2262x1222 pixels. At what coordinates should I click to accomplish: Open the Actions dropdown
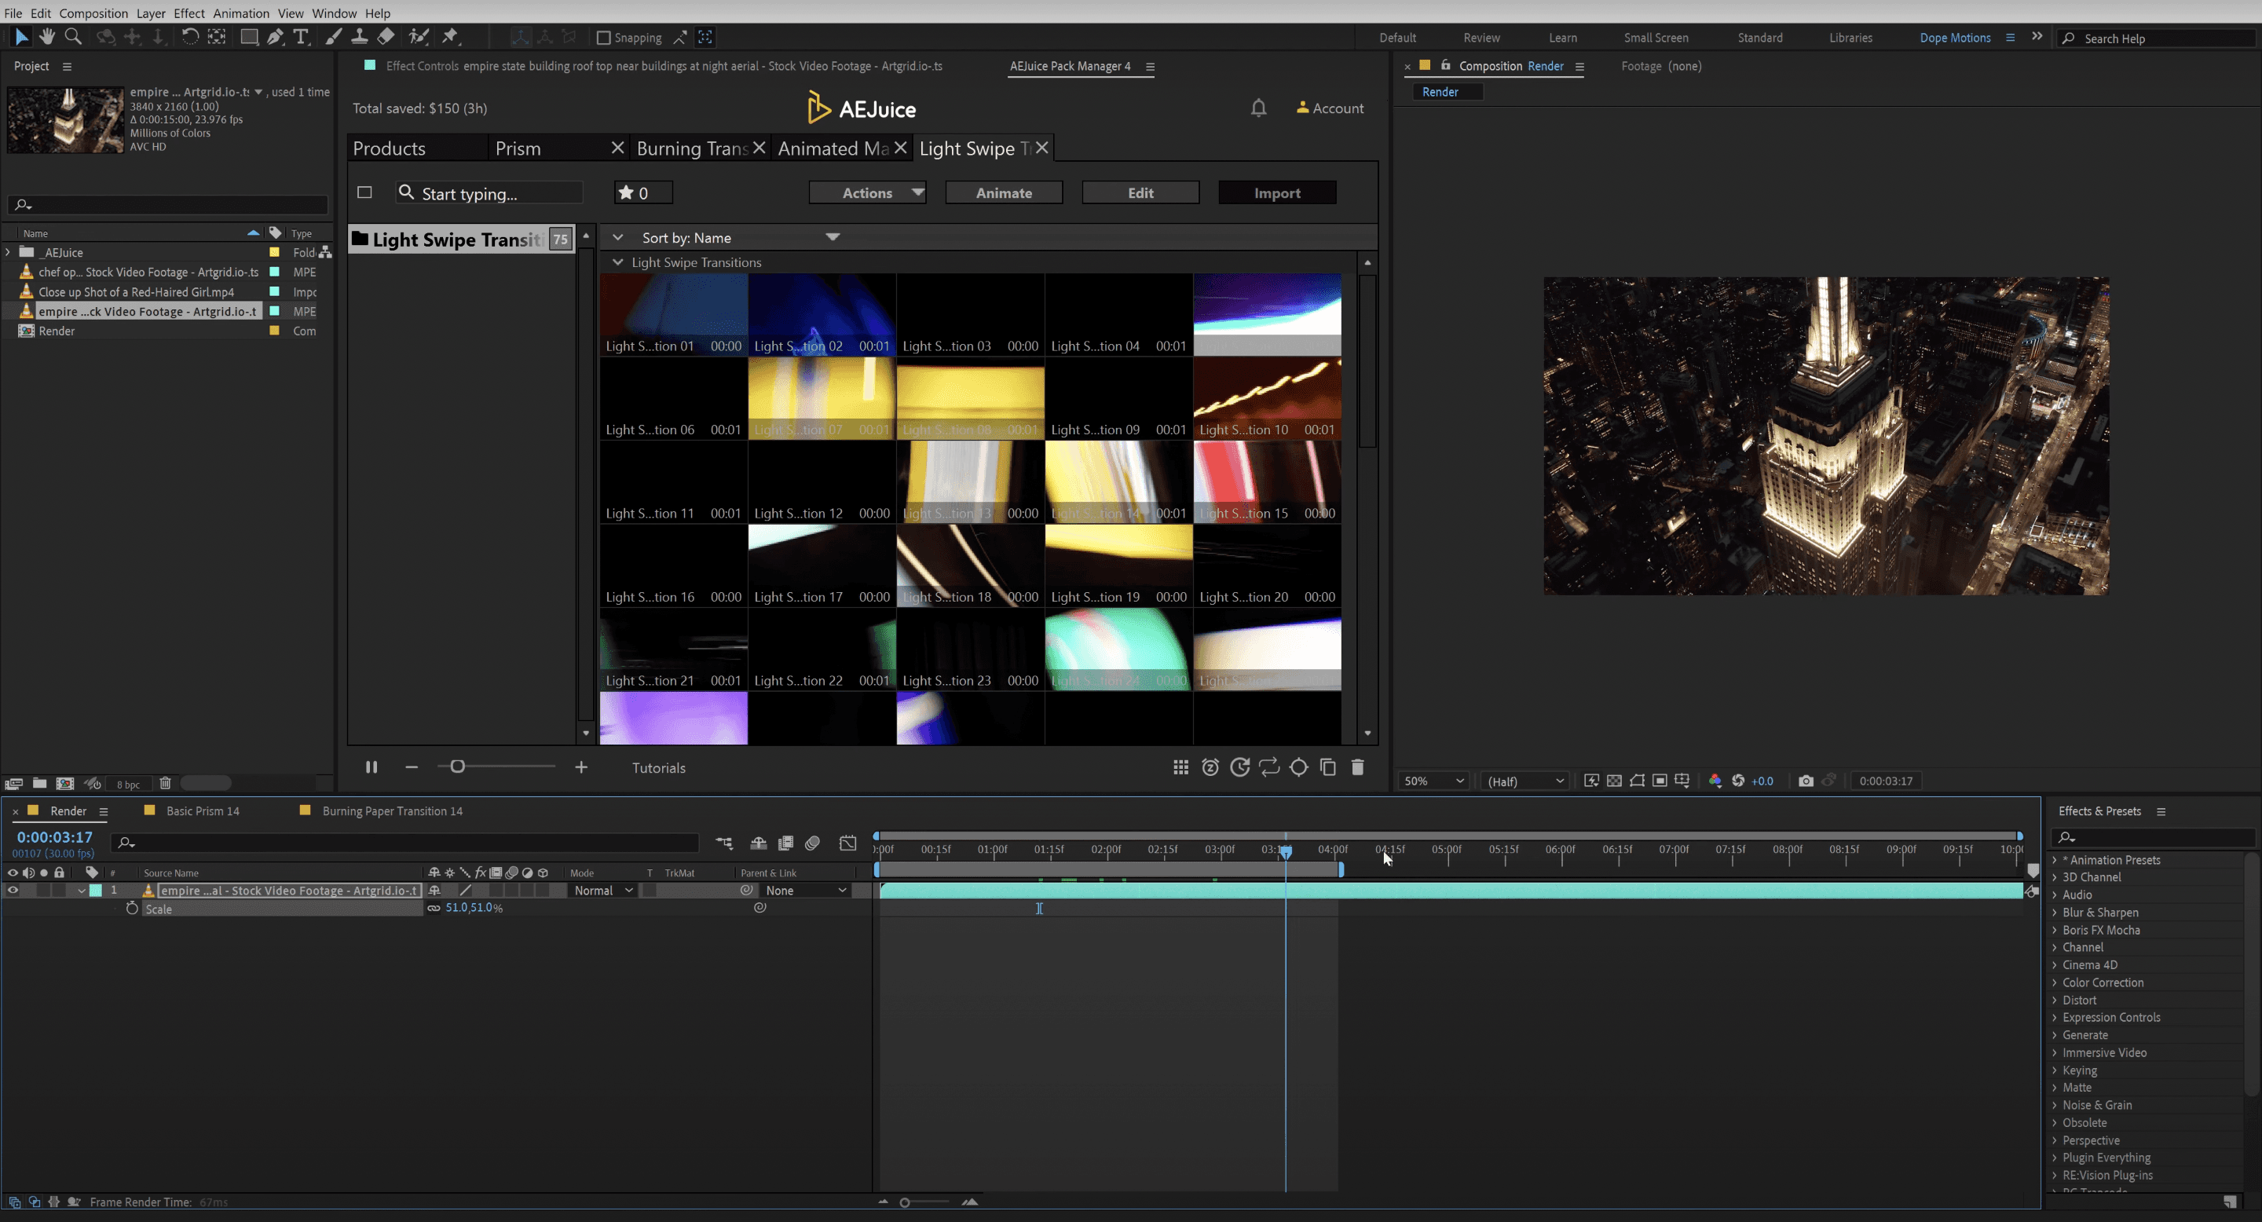pos(868,192)
